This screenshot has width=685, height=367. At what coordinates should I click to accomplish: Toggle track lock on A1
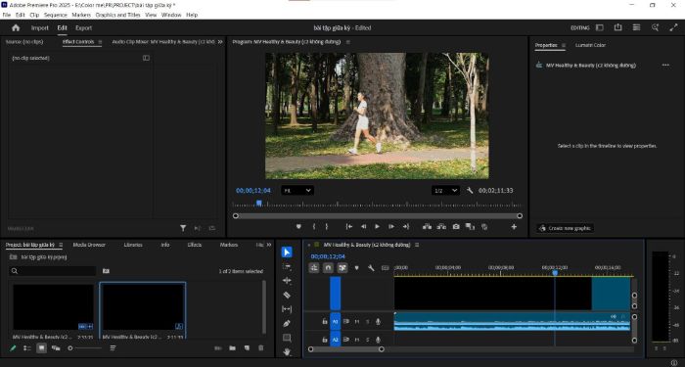pyautogui.click(x=325, y=322)
